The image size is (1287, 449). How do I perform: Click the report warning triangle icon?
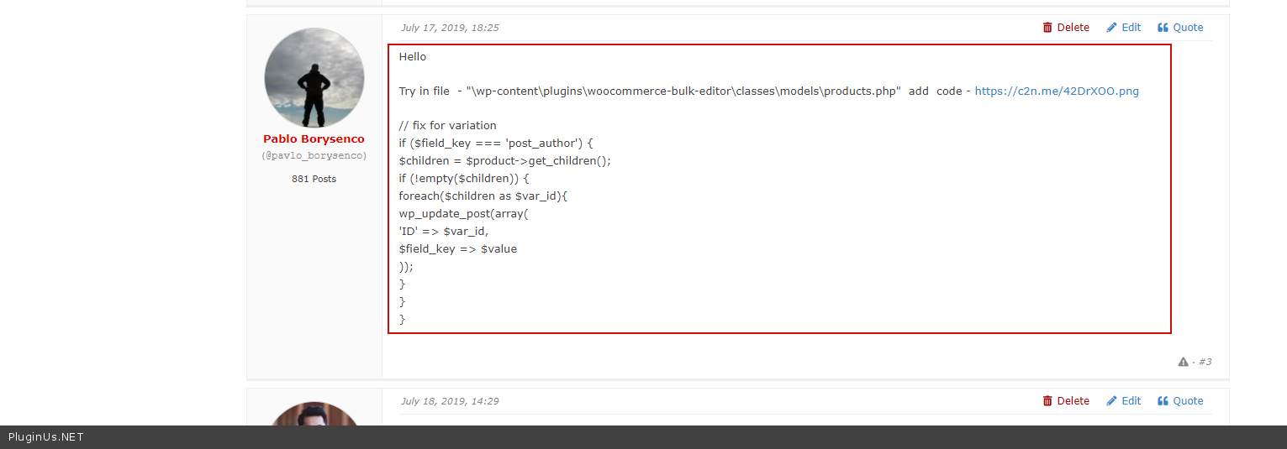click(x=1184, y=362)
